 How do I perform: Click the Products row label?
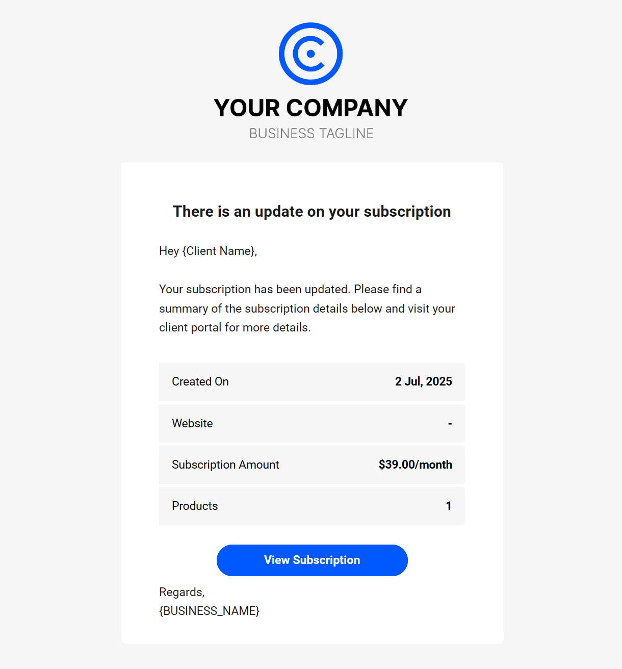(195, 506)
